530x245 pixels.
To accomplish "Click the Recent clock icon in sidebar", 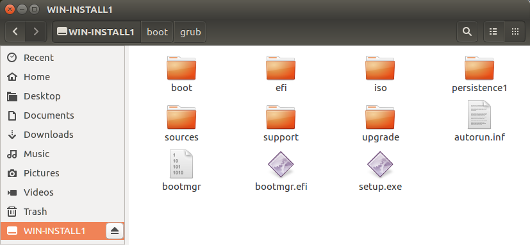I will pyautogui.click(x=12, y=58).
